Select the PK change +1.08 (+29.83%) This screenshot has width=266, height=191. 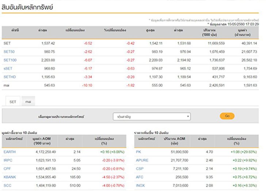[x=244, y=152]
